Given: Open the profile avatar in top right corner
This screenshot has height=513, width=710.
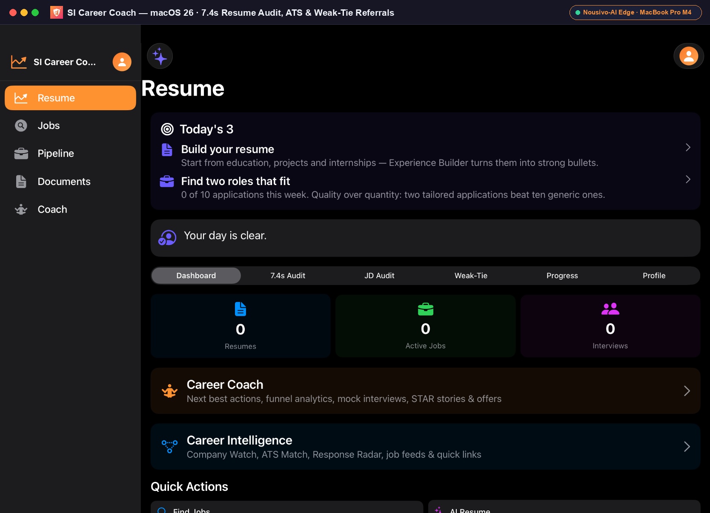Looking at the screenshot, I should click(x=688, y=56).
